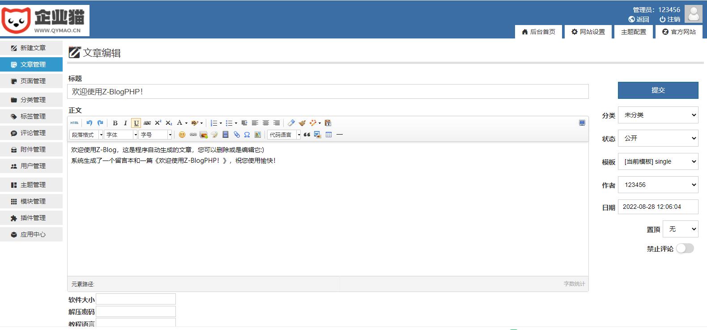Insert a table

(x=328, y=135)
